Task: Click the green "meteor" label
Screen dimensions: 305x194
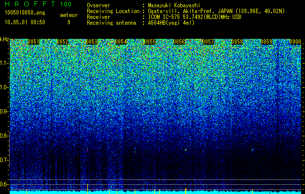Action: 69,15
